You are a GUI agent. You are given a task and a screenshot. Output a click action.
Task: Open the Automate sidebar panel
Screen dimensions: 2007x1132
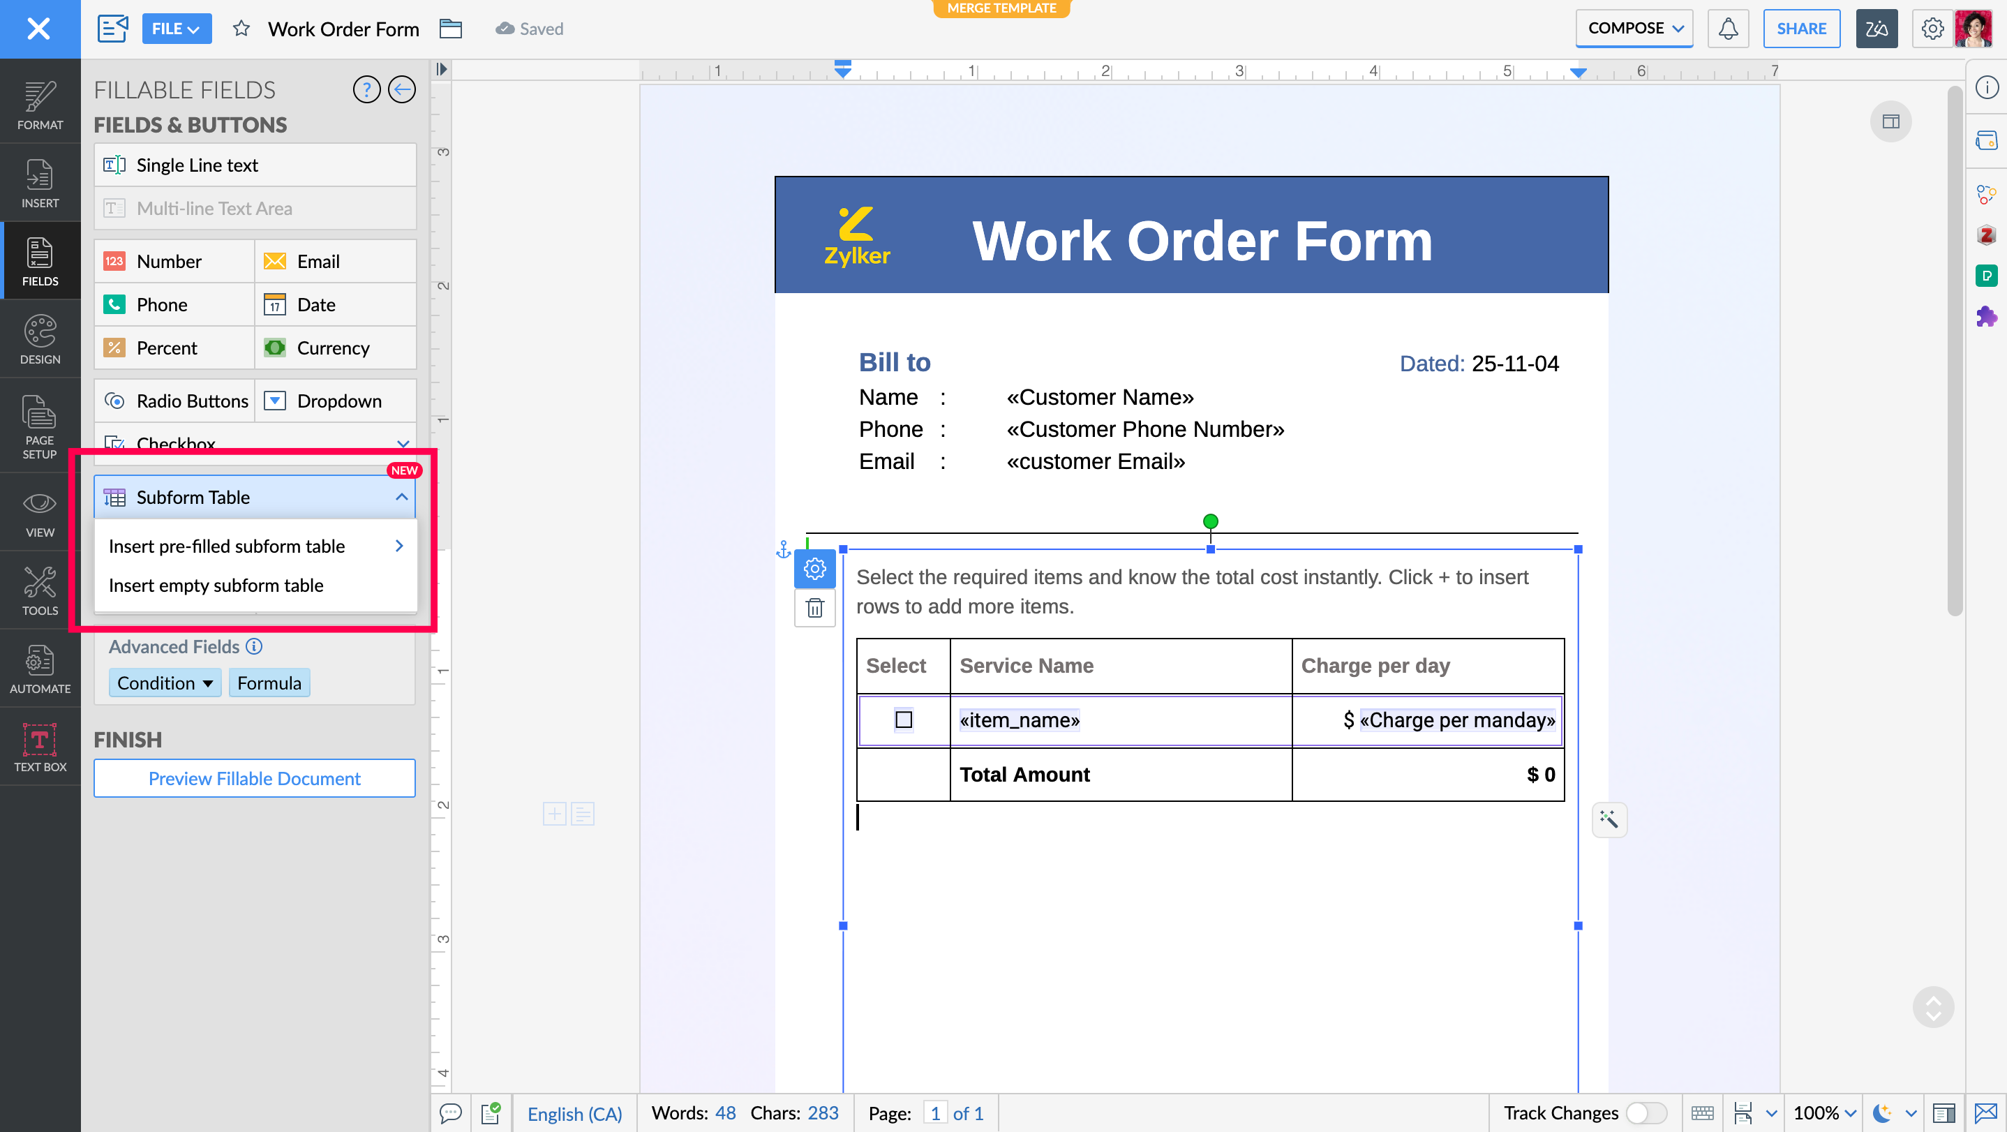pos(40,669)
